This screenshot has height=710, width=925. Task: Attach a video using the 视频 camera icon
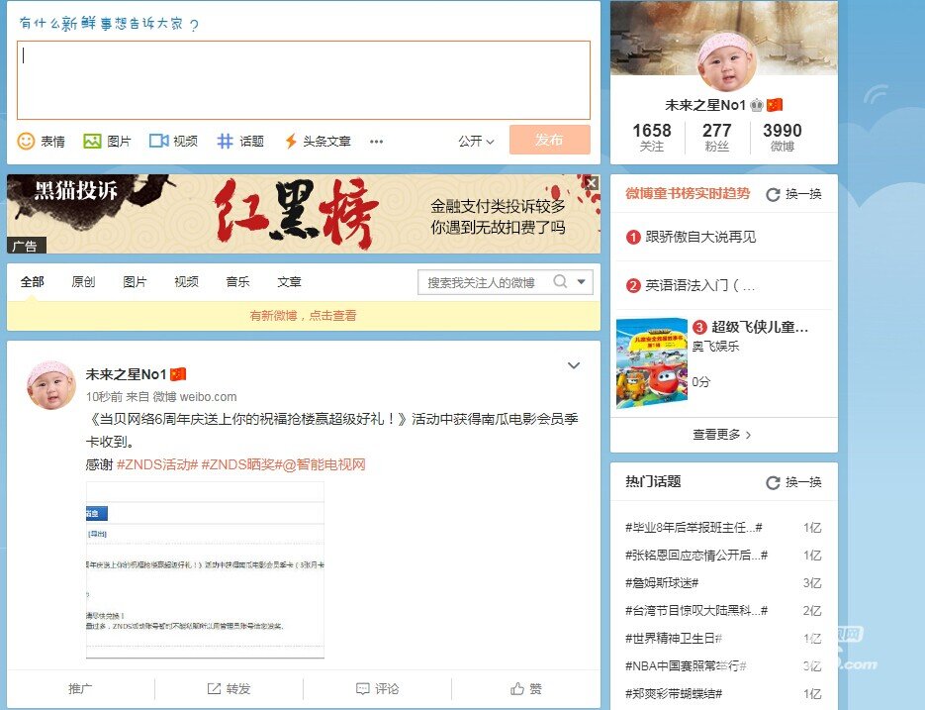(x=158, y=141)
